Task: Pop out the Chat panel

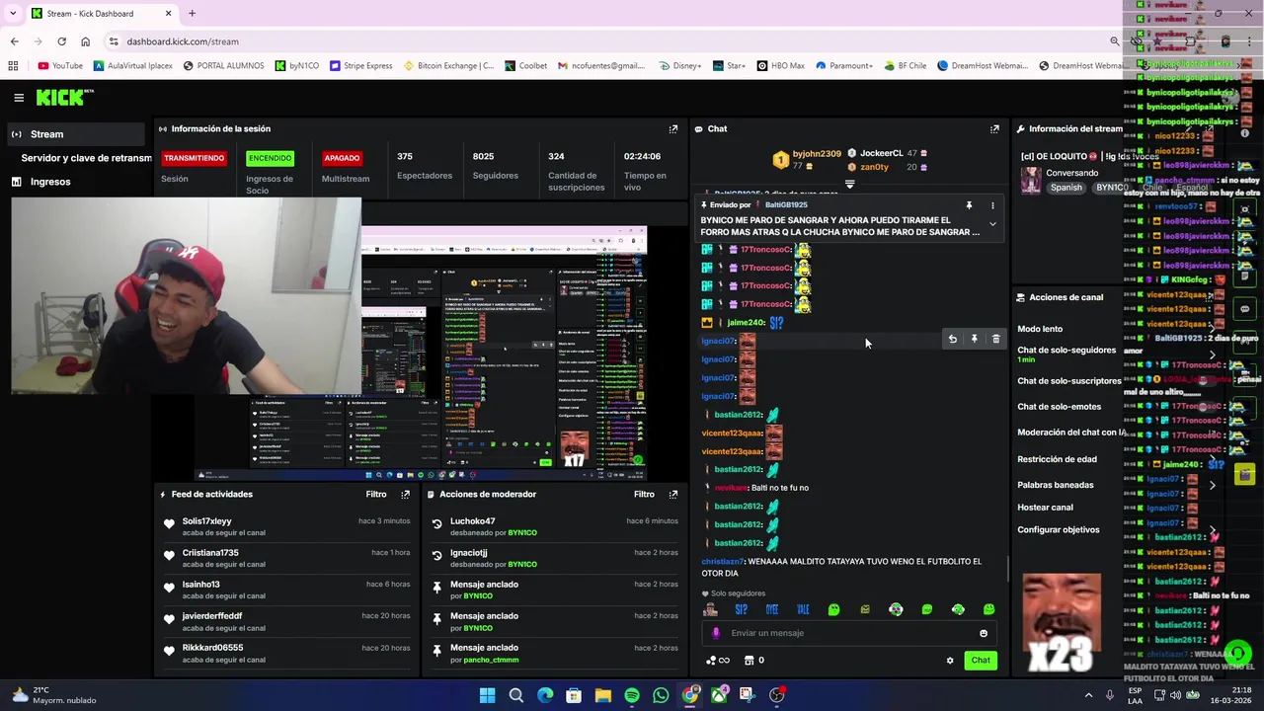Action: (x=994, y=128)
